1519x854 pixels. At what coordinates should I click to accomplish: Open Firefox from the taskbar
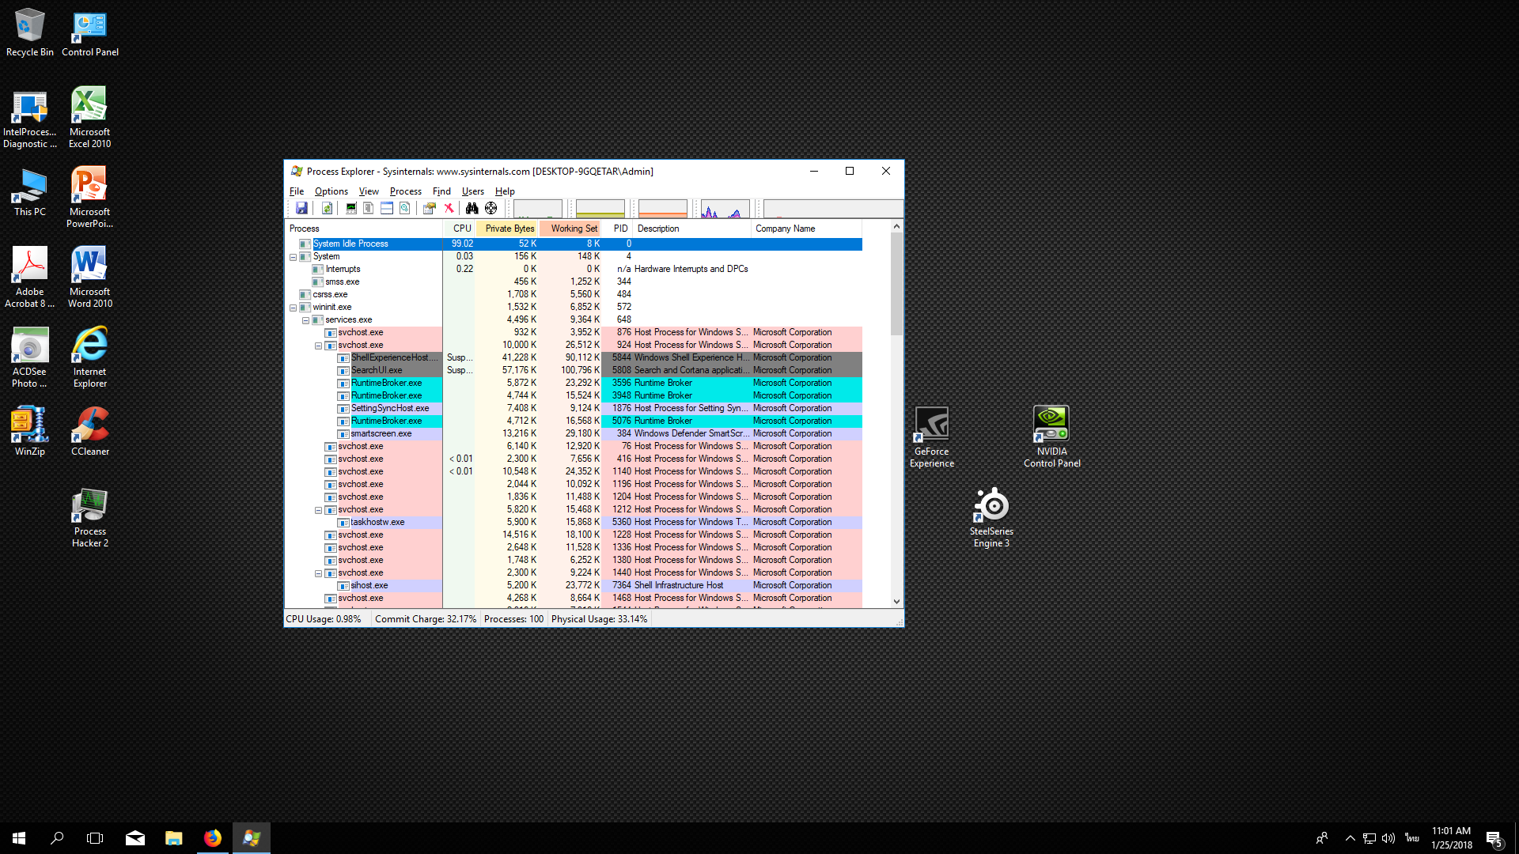[x=213, y=838]
